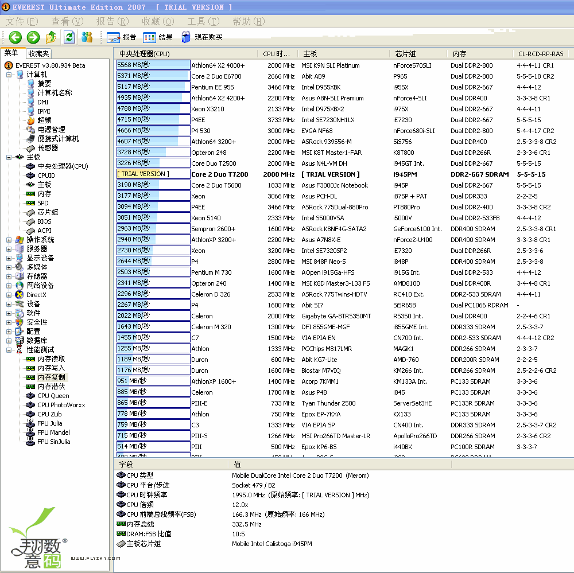
Task: Click the 现在购买 buy now button
Action: click(202, 37)
